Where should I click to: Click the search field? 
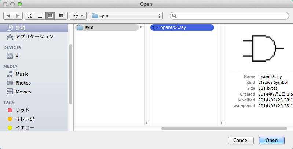229,16
